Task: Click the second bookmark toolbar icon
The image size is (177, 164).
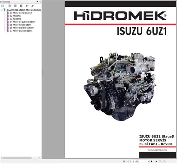Action: pos(15,6)
